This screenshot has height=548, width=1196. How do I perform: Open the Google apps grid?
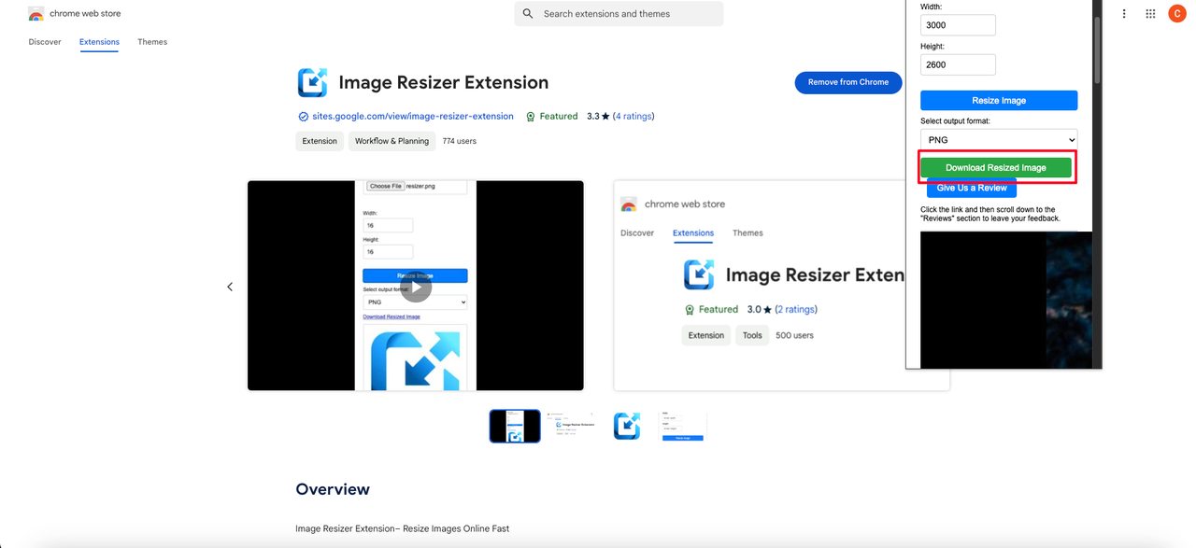[1150, 14]
